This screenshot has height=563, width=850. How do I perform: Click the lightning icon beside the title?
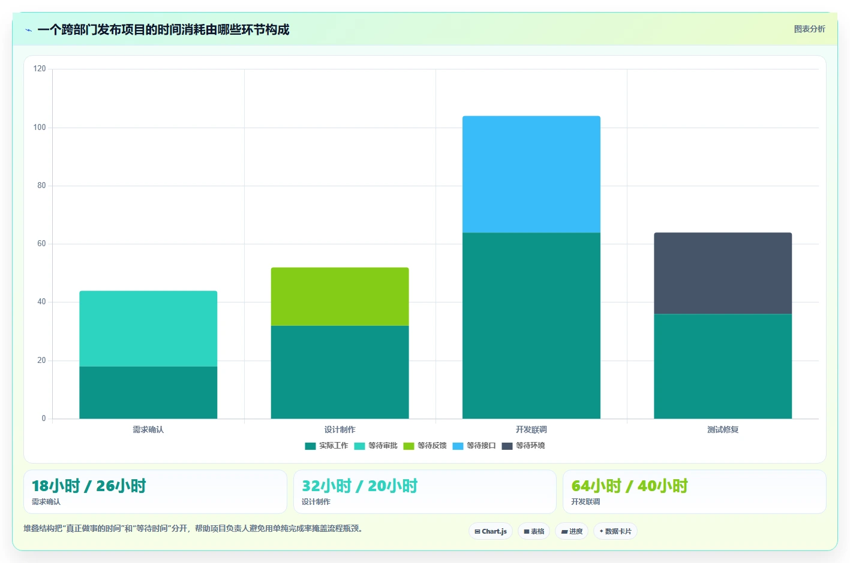tap(28, 30)
